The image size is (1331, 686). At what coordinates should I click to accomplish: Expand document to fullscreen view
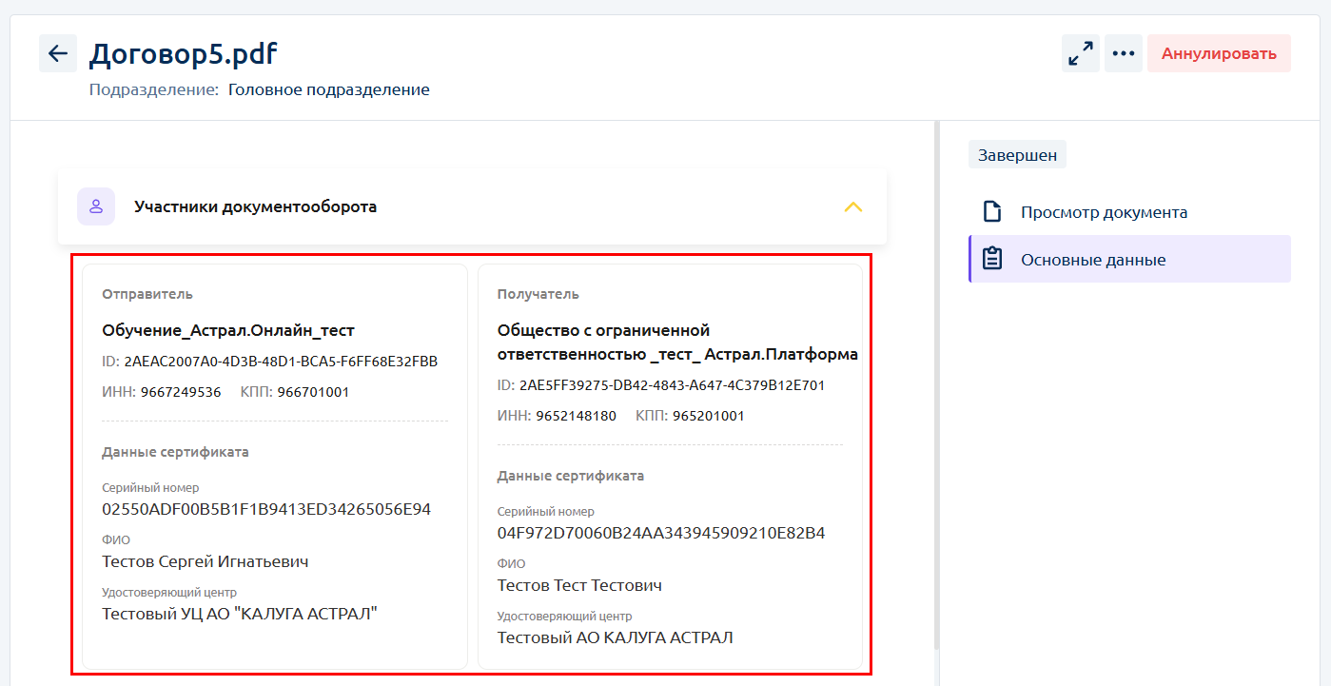[1081, 53]
